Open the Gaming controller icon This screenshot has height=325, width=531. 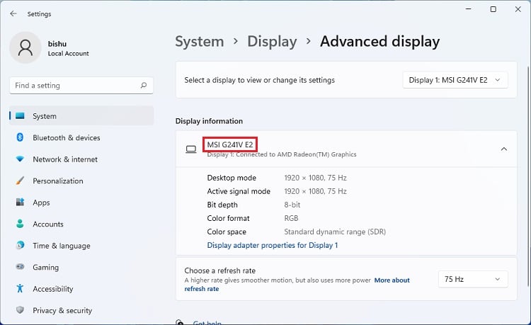click(x=20, y=267)
